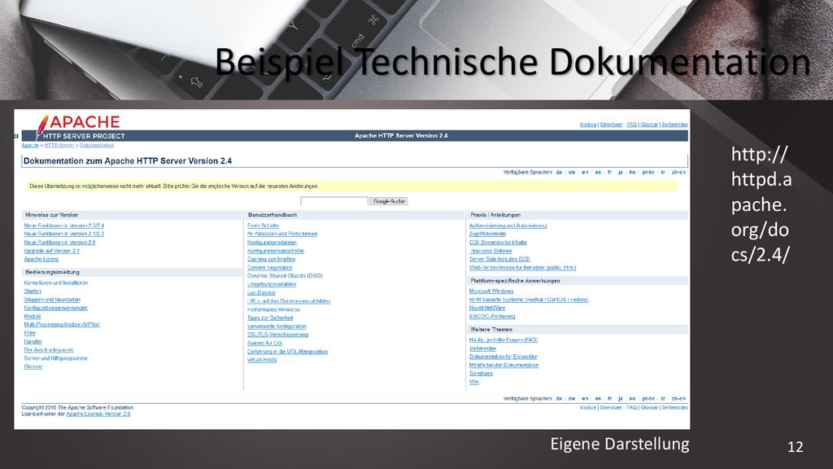Open Kompilieren und Installieren
Screen dimensions: 833x469
click(56, 283)
